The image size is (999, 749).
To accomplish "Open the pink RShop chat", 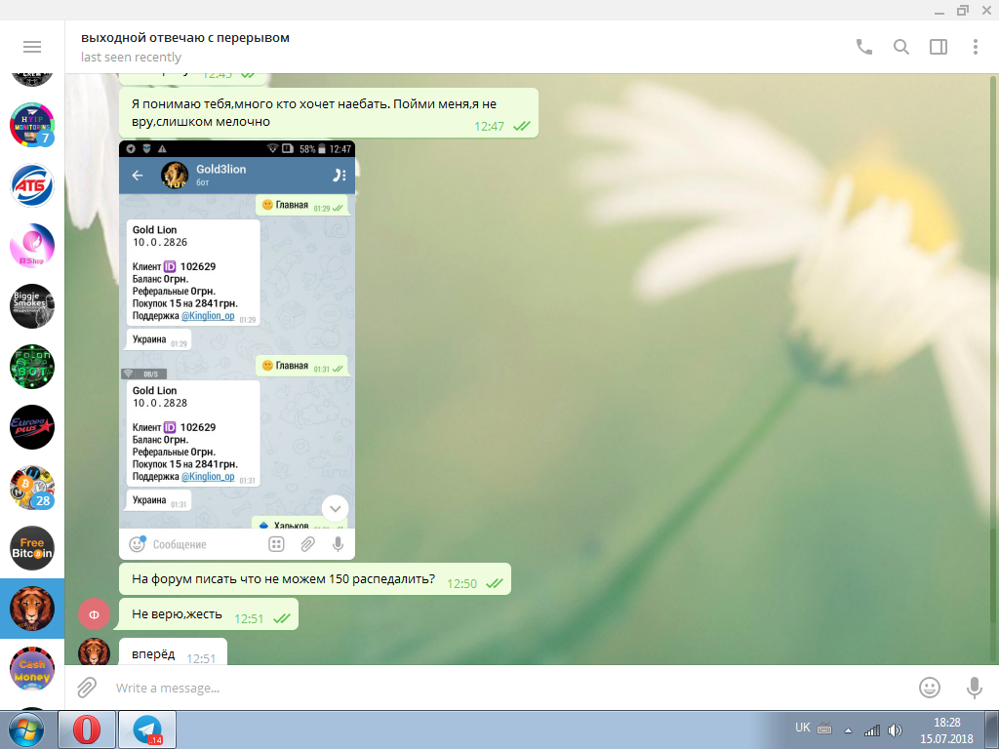I will [x=32, y=246].
